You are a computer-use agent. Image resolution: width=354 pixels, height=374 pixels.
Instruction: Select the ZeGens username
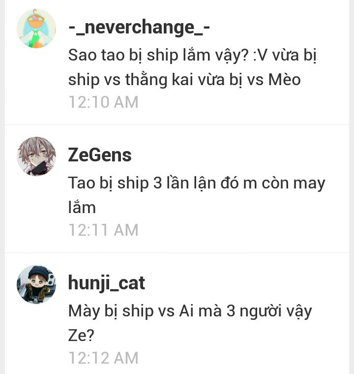[x=100, y=155]
